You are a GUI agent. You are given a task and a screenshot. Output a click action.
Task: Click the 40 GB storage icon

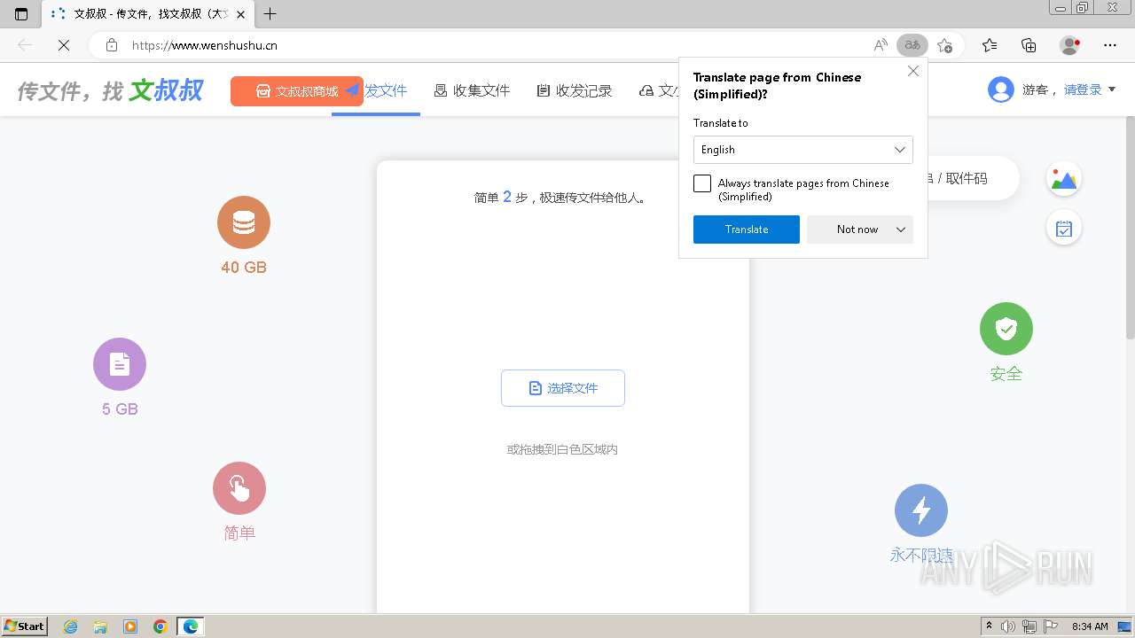244,222
